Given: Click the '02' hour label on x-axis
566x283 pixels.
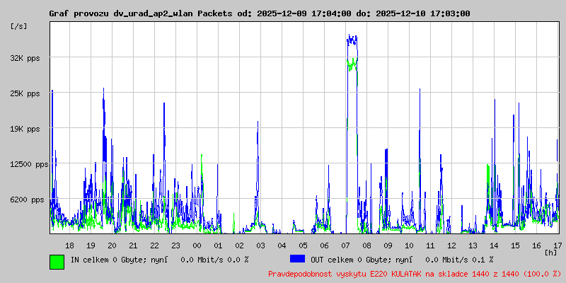Looking at the screenshot, I should [239, 246].
